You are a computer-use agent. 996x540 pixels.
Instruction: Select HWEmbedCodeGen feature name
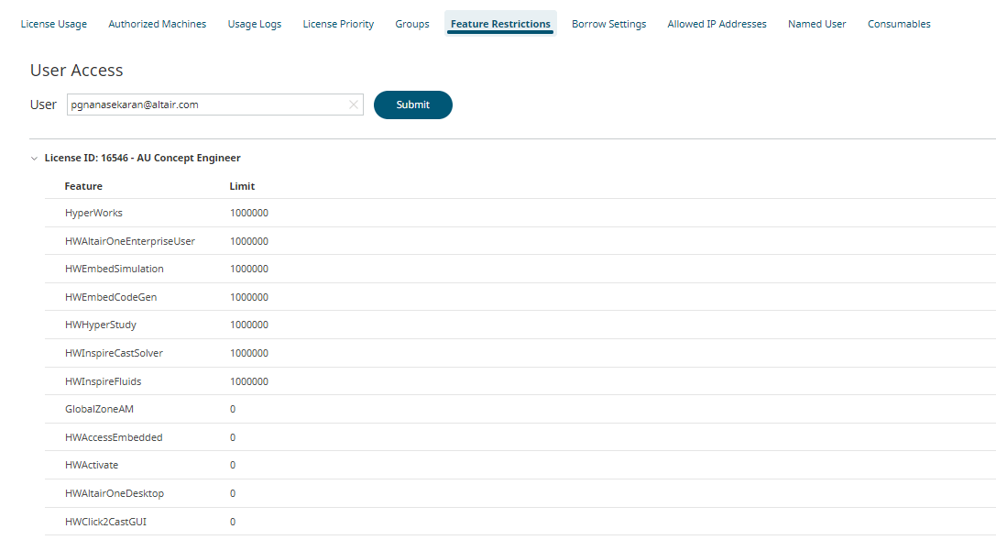pos(111,297)
